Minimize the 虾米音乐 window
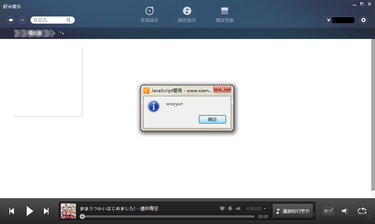Viewport: 375px width, 224px height. (354, 4)
